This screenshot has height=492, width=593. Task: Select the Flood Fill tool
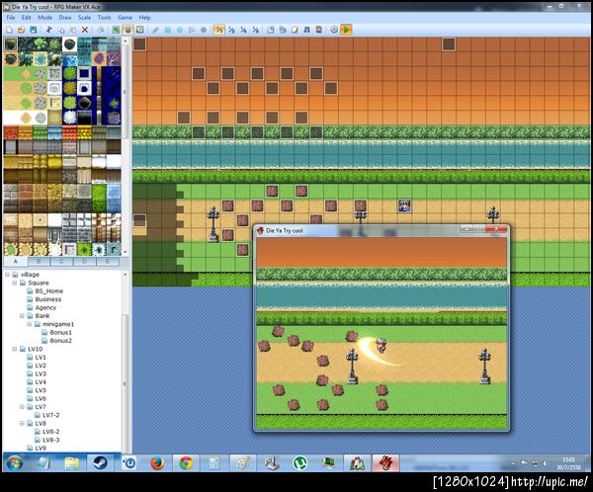point(192,30)
